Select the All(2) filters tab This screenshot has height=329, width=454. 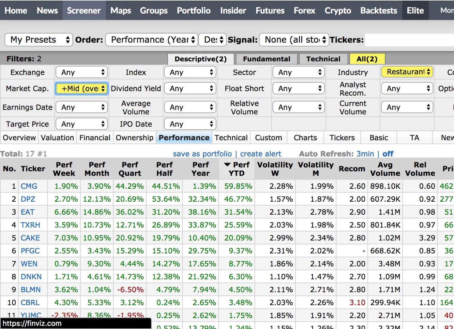coord(367,59)
